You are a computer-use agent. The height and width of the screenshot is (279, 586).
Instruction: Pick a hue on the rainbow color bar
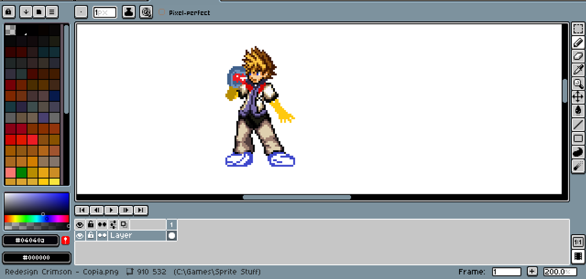[x=37, y=219]
